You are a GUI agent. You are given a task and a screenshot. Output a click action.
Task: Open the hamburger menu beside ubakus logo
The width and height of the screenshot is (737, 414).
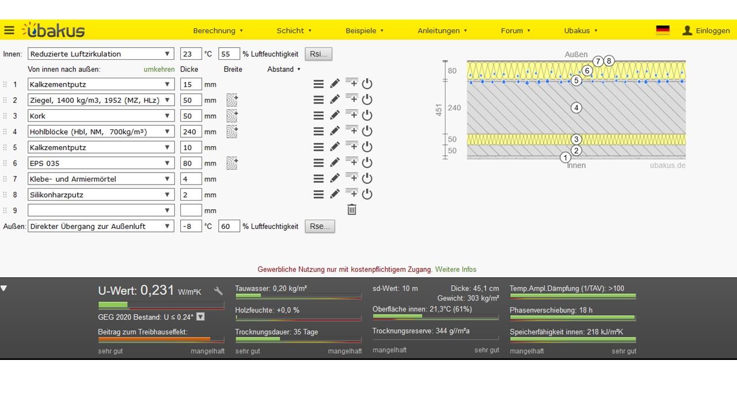coord(9,30)
